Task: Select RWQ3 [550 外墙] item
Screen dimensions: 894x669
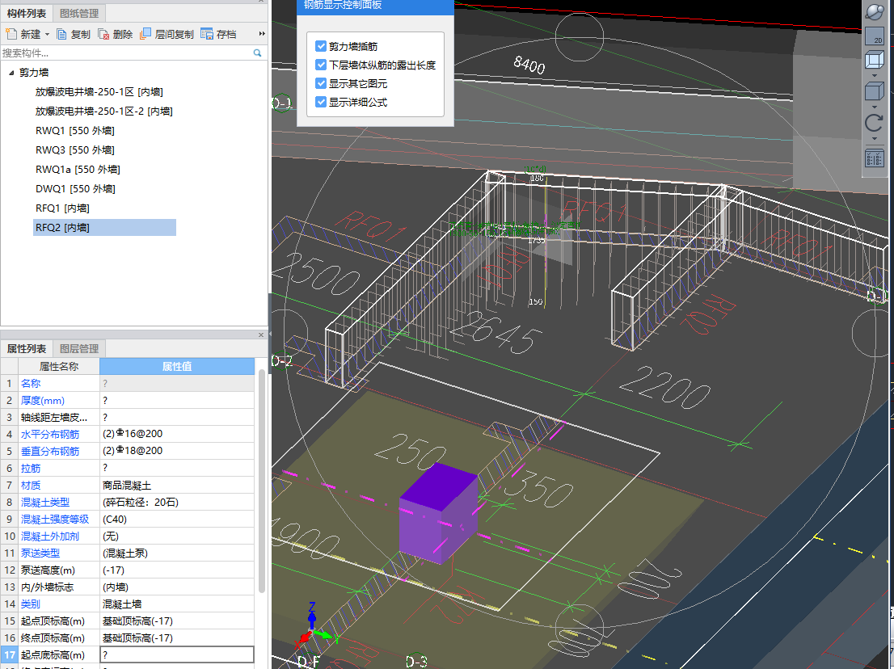Action: coord(74,149)
